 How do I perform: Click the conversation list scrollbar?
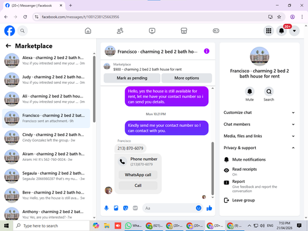94,89
